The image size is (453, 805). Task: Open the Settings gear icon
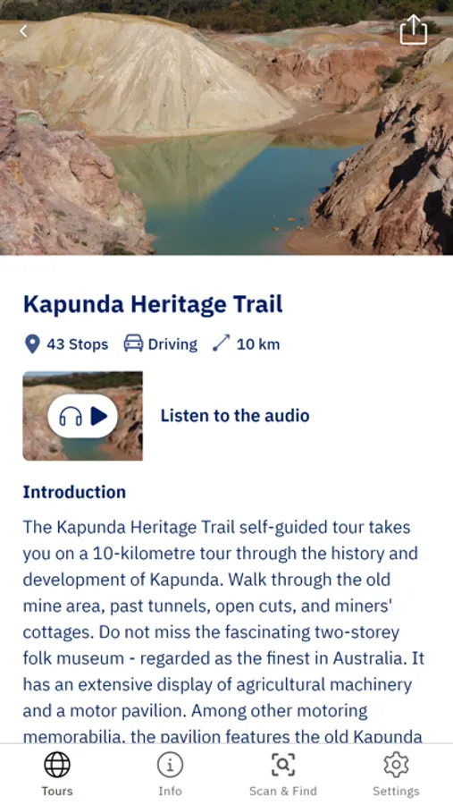point(396,765)
